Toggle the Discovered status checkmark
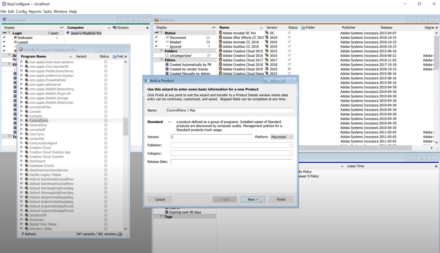This screenshot has height=253, width=440. click(x=156, y=37)
